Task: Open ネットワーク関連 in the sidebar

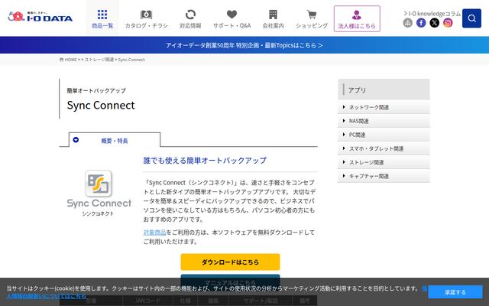Action: (x=384, y=107)
